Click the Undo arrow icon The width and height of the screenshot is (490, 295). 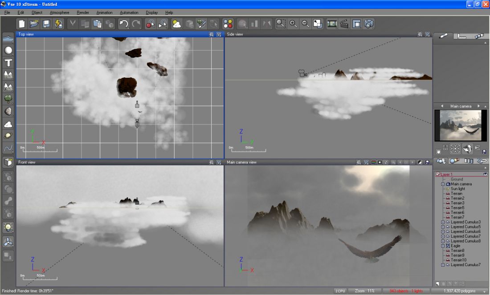click(124, 24)
